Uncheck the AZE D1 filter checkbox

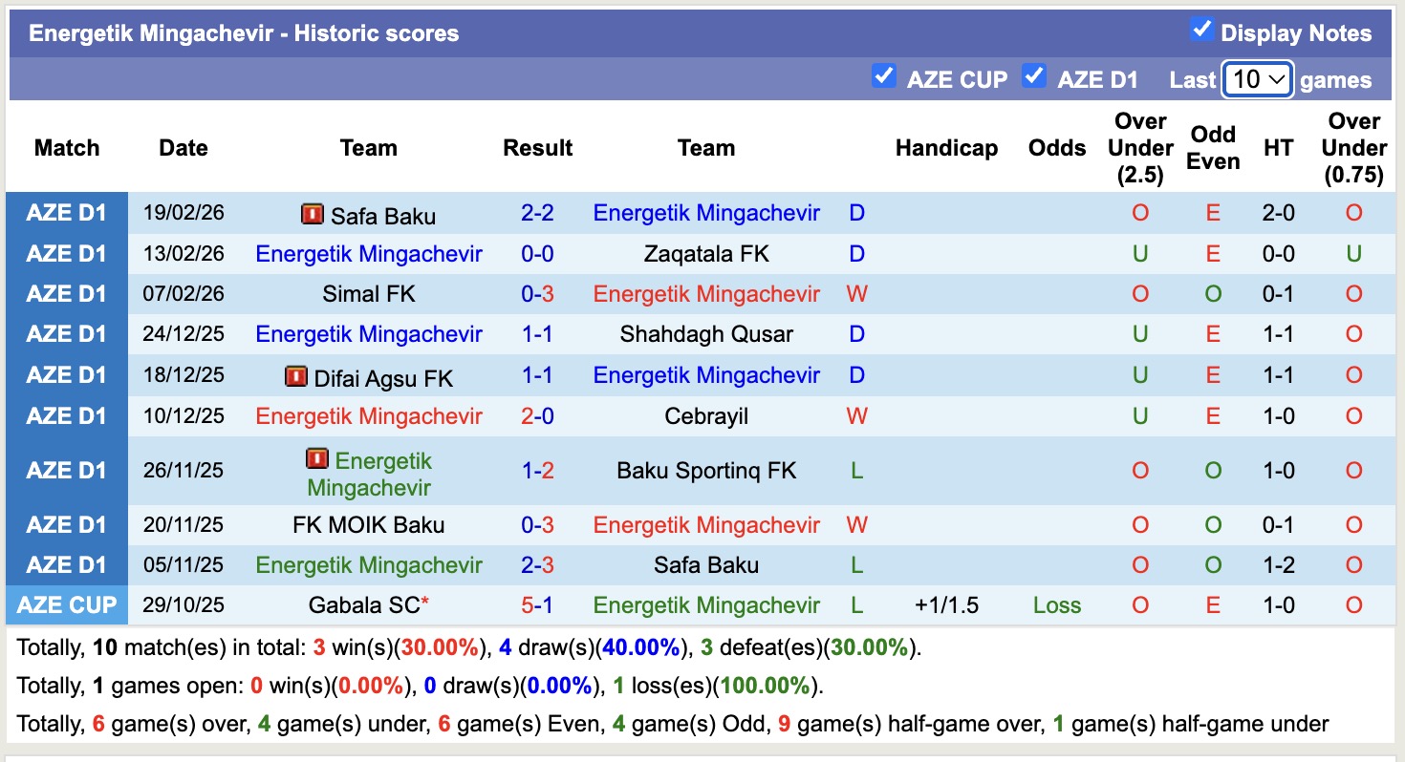pos(1034,76)
